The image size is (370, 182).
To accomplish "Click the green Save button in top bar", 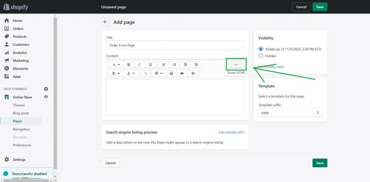I will pos(319,7).
